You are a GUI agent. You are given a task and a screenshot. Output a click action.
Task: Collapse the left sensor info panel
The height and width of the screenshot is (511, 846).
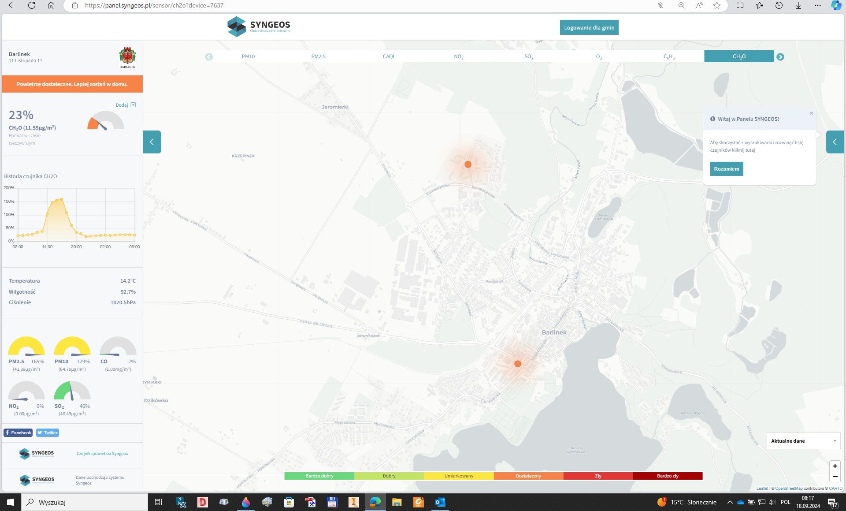(152, 142)
